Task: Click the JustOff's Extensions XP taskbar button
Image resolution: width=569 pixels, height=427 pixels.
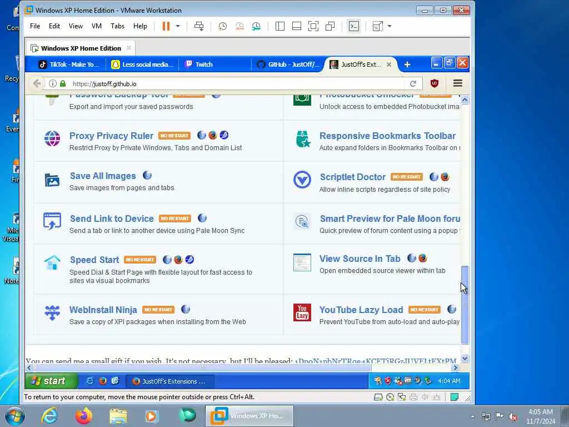Action: tap(170, 381)
